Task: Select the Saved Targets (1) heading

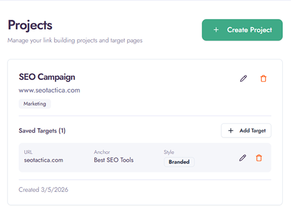Action: coord(42,131)
